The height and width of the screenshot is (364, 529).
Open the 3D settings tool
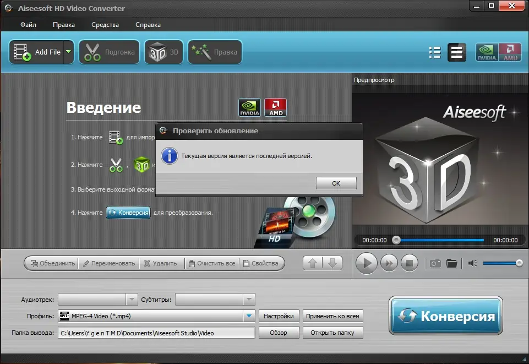point(164,52)
